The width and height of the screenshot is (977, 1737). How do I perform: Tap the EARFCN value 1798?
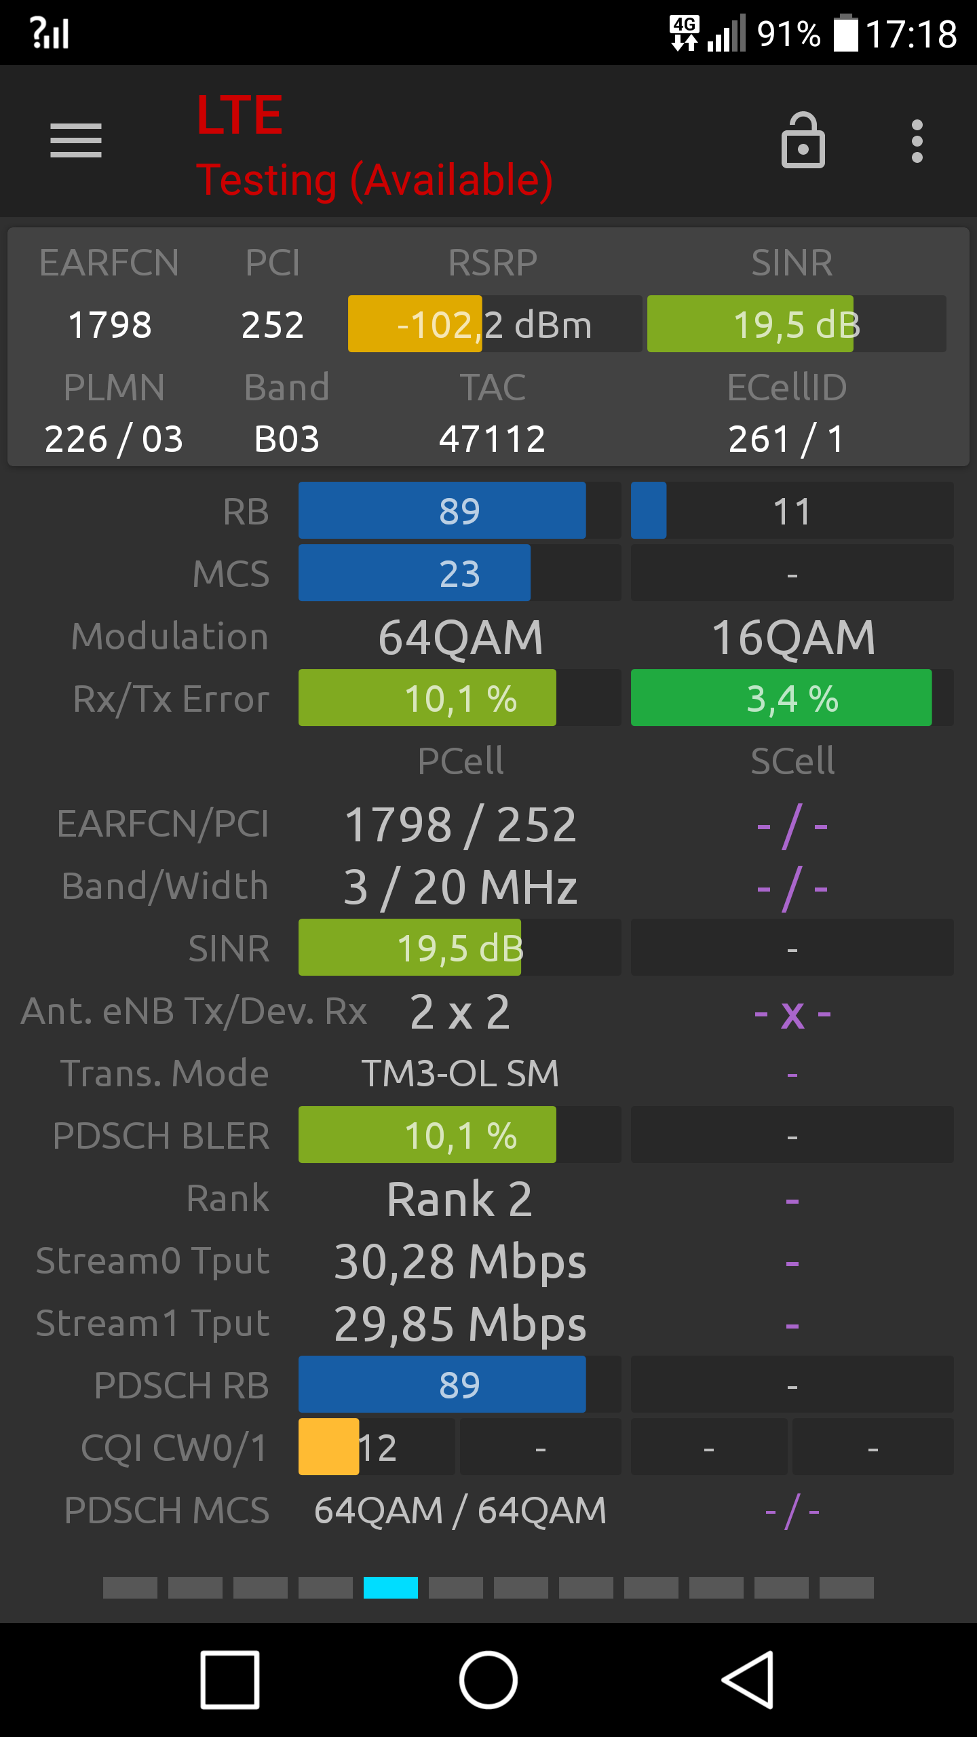click(x=110, y=324)
